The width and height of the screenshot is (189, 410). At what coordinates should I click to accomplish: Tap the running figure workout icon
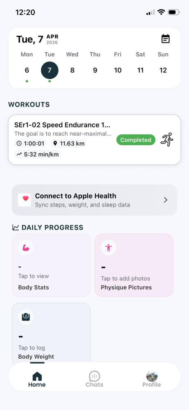(x=167, y=140)
